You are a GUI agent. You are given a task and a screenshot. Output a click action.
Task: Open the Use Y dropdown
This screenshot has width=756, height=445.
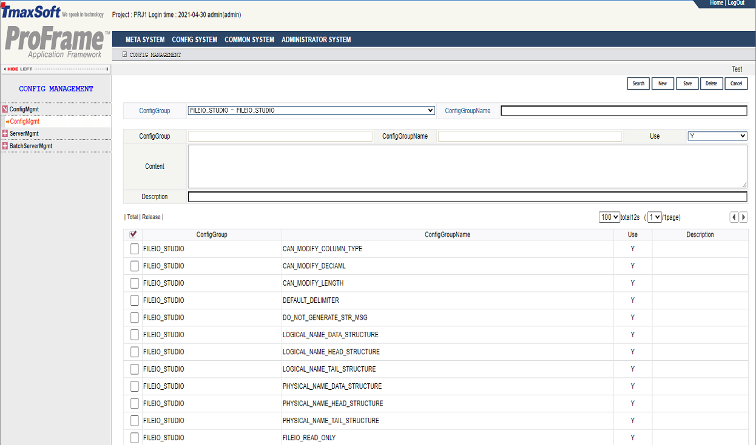[x=717, y=136]
